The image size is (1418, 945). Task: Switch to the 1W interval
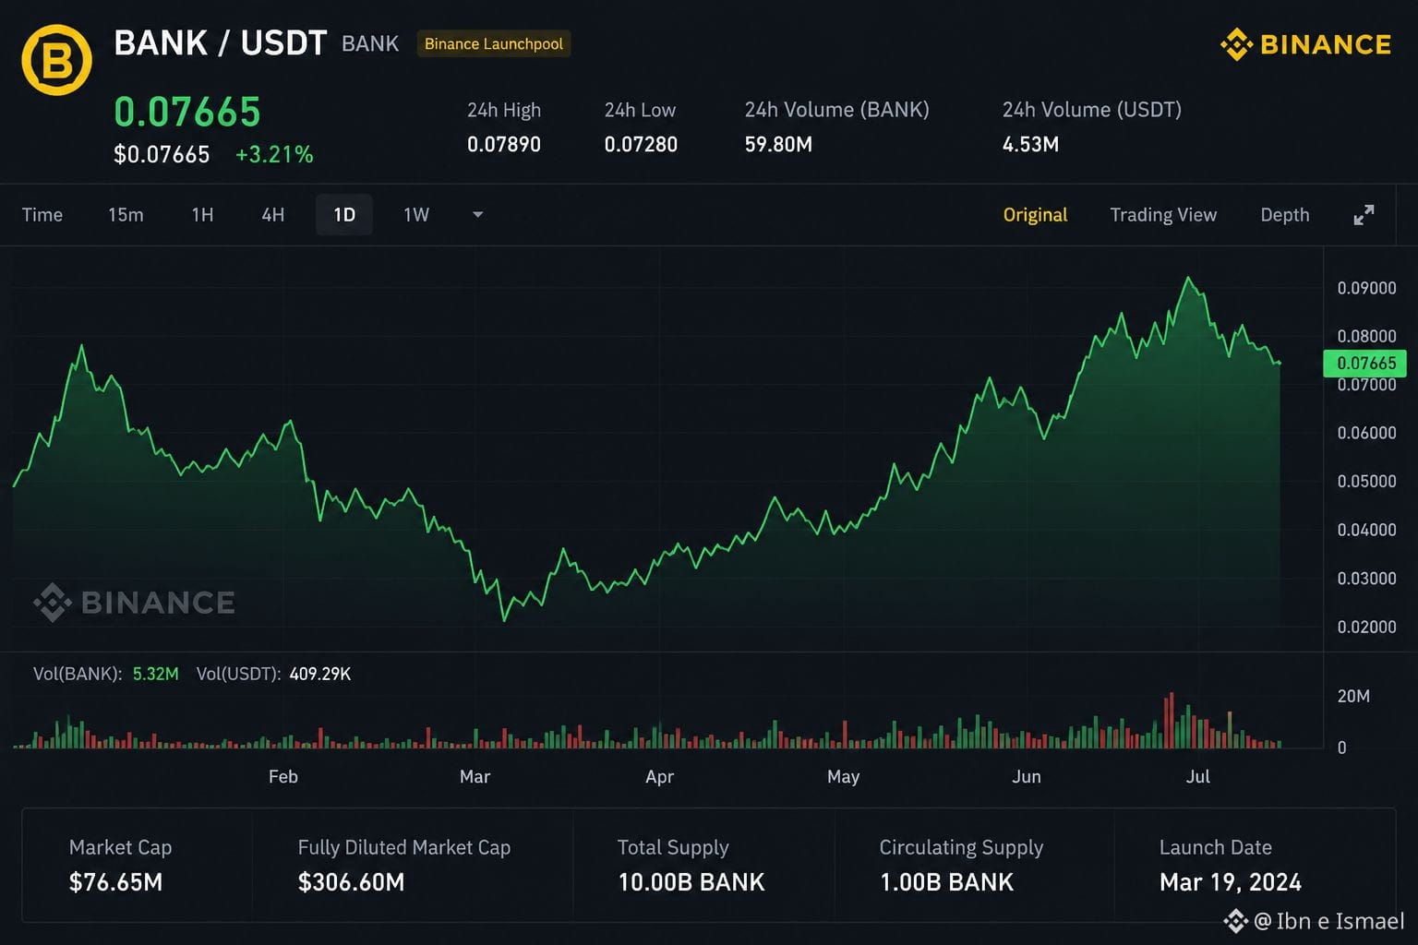click(416, 215)
